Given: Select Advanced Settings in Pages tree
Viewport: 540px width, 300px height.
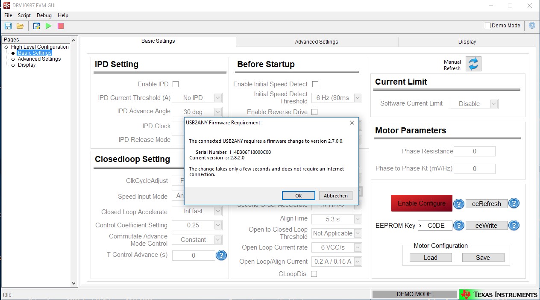Looking at the screenshot, I should coord(39,59).
